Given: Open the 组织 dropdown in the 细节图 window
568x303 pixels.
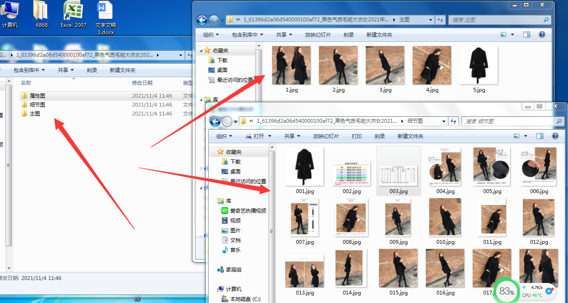Looking at the screenshot, I should [x=224, y=136].
